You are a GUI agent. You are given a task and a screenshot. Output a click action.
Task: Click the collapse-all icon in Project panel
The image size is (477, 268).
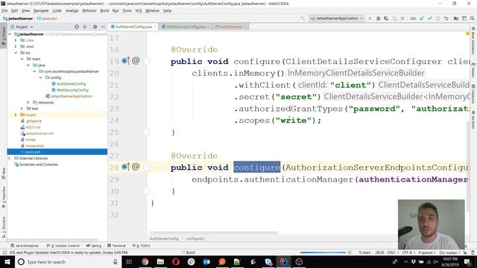point(85,27)
